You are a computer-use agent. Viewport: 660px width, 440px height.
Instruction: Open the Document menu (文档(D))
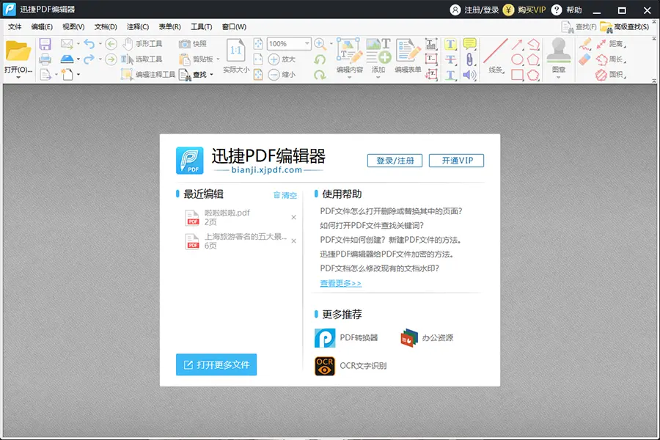(105, 27)
